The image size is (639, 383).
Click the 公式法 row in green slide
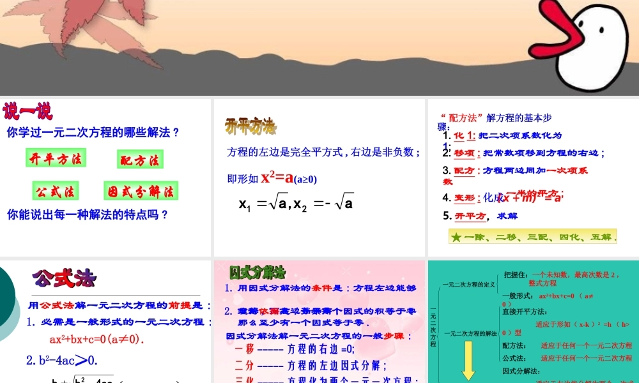point(567,358)
